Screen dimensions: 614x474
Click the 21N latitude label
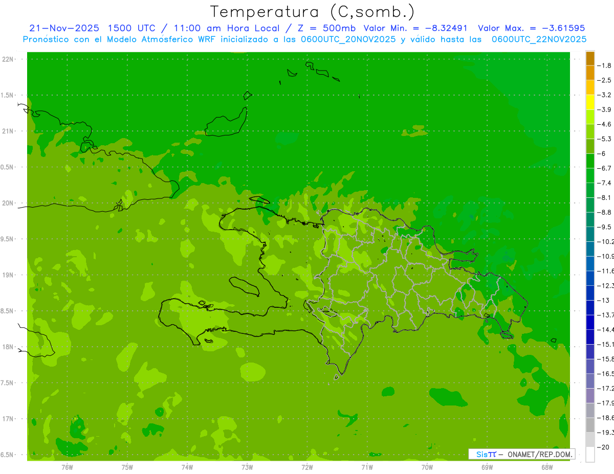pos(8,131)
